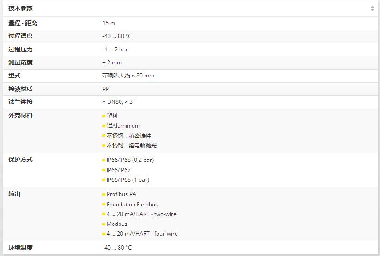Viewport: 380px width, 256px height.
Task: Click the yellow bullet beside Modbus
Action: (104, 224)
